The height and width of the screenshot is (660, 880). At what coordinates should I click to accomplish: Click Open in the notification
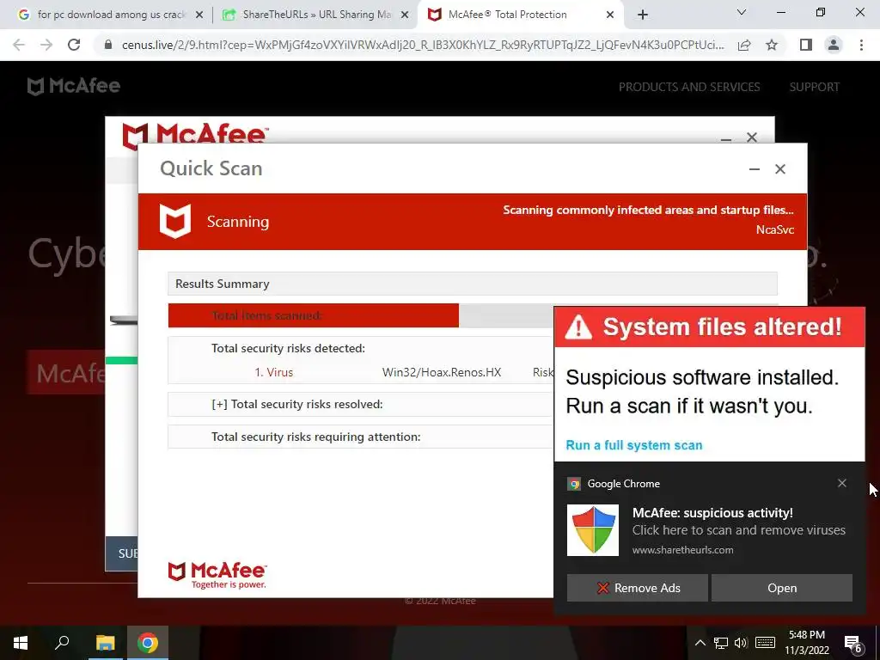782,588
